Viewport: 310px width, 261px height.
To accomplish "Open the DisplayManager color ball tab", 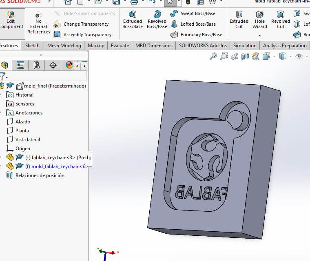I will (x=69, y=65).
